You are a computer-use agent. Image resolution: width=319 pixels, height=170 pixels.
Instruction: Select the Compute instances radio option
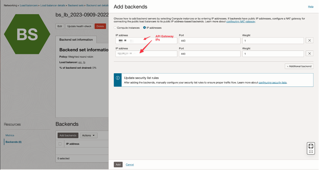(115, 28)
